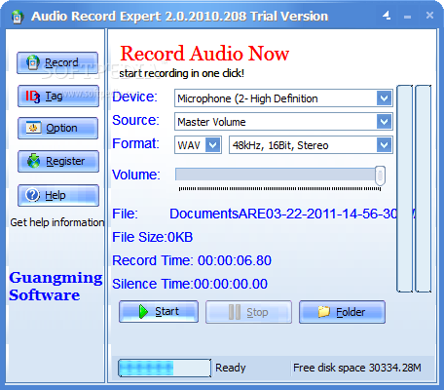Click the Record button's recorder icon
Image resolution: width=444 pixels, height=390 pixels.
pos(33,62)
